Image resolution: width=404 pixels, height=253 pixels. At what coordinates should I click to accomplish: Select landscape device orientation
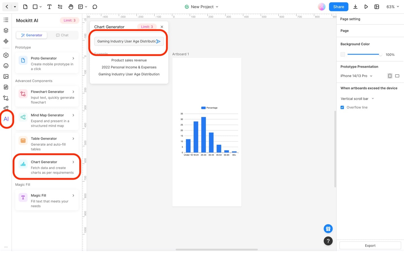click(397, 76)
